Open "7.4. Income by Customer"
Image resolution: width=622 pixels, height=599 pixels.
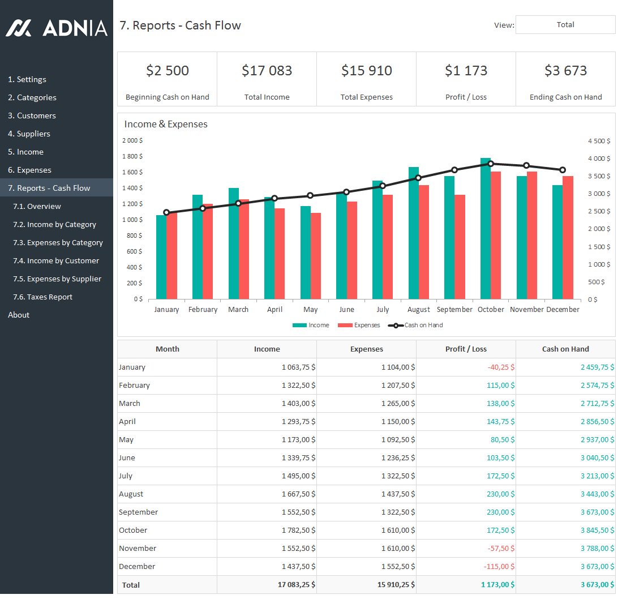[56, 260]
